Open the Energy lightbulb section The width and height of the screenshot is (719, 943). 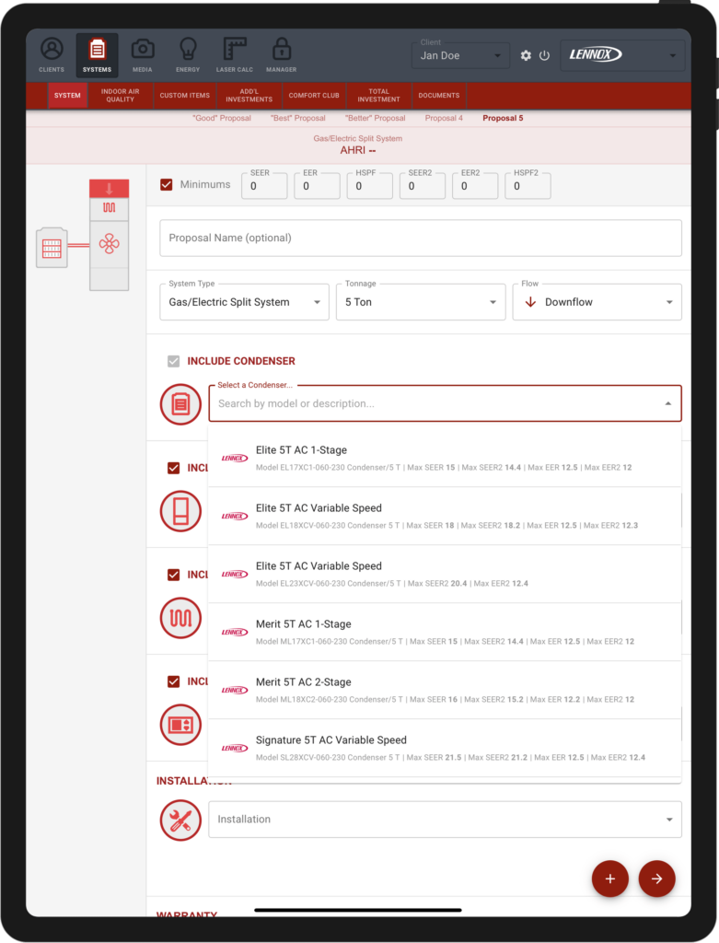(x=188, y=55)
